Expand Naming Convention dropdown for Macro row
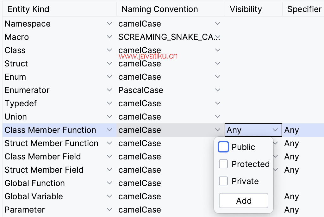324x217 pixels. point(217,37)
